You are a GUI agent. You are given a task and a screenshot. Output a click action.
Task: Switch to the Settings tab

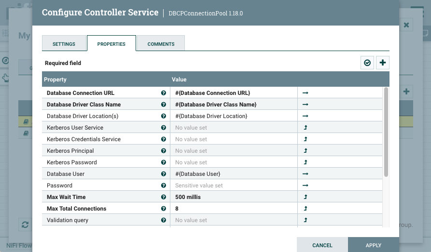pos(64,44)
